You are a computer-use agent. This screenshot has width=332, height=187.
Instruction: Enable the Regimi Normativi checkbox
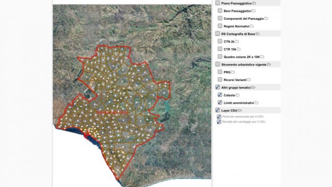220,26
